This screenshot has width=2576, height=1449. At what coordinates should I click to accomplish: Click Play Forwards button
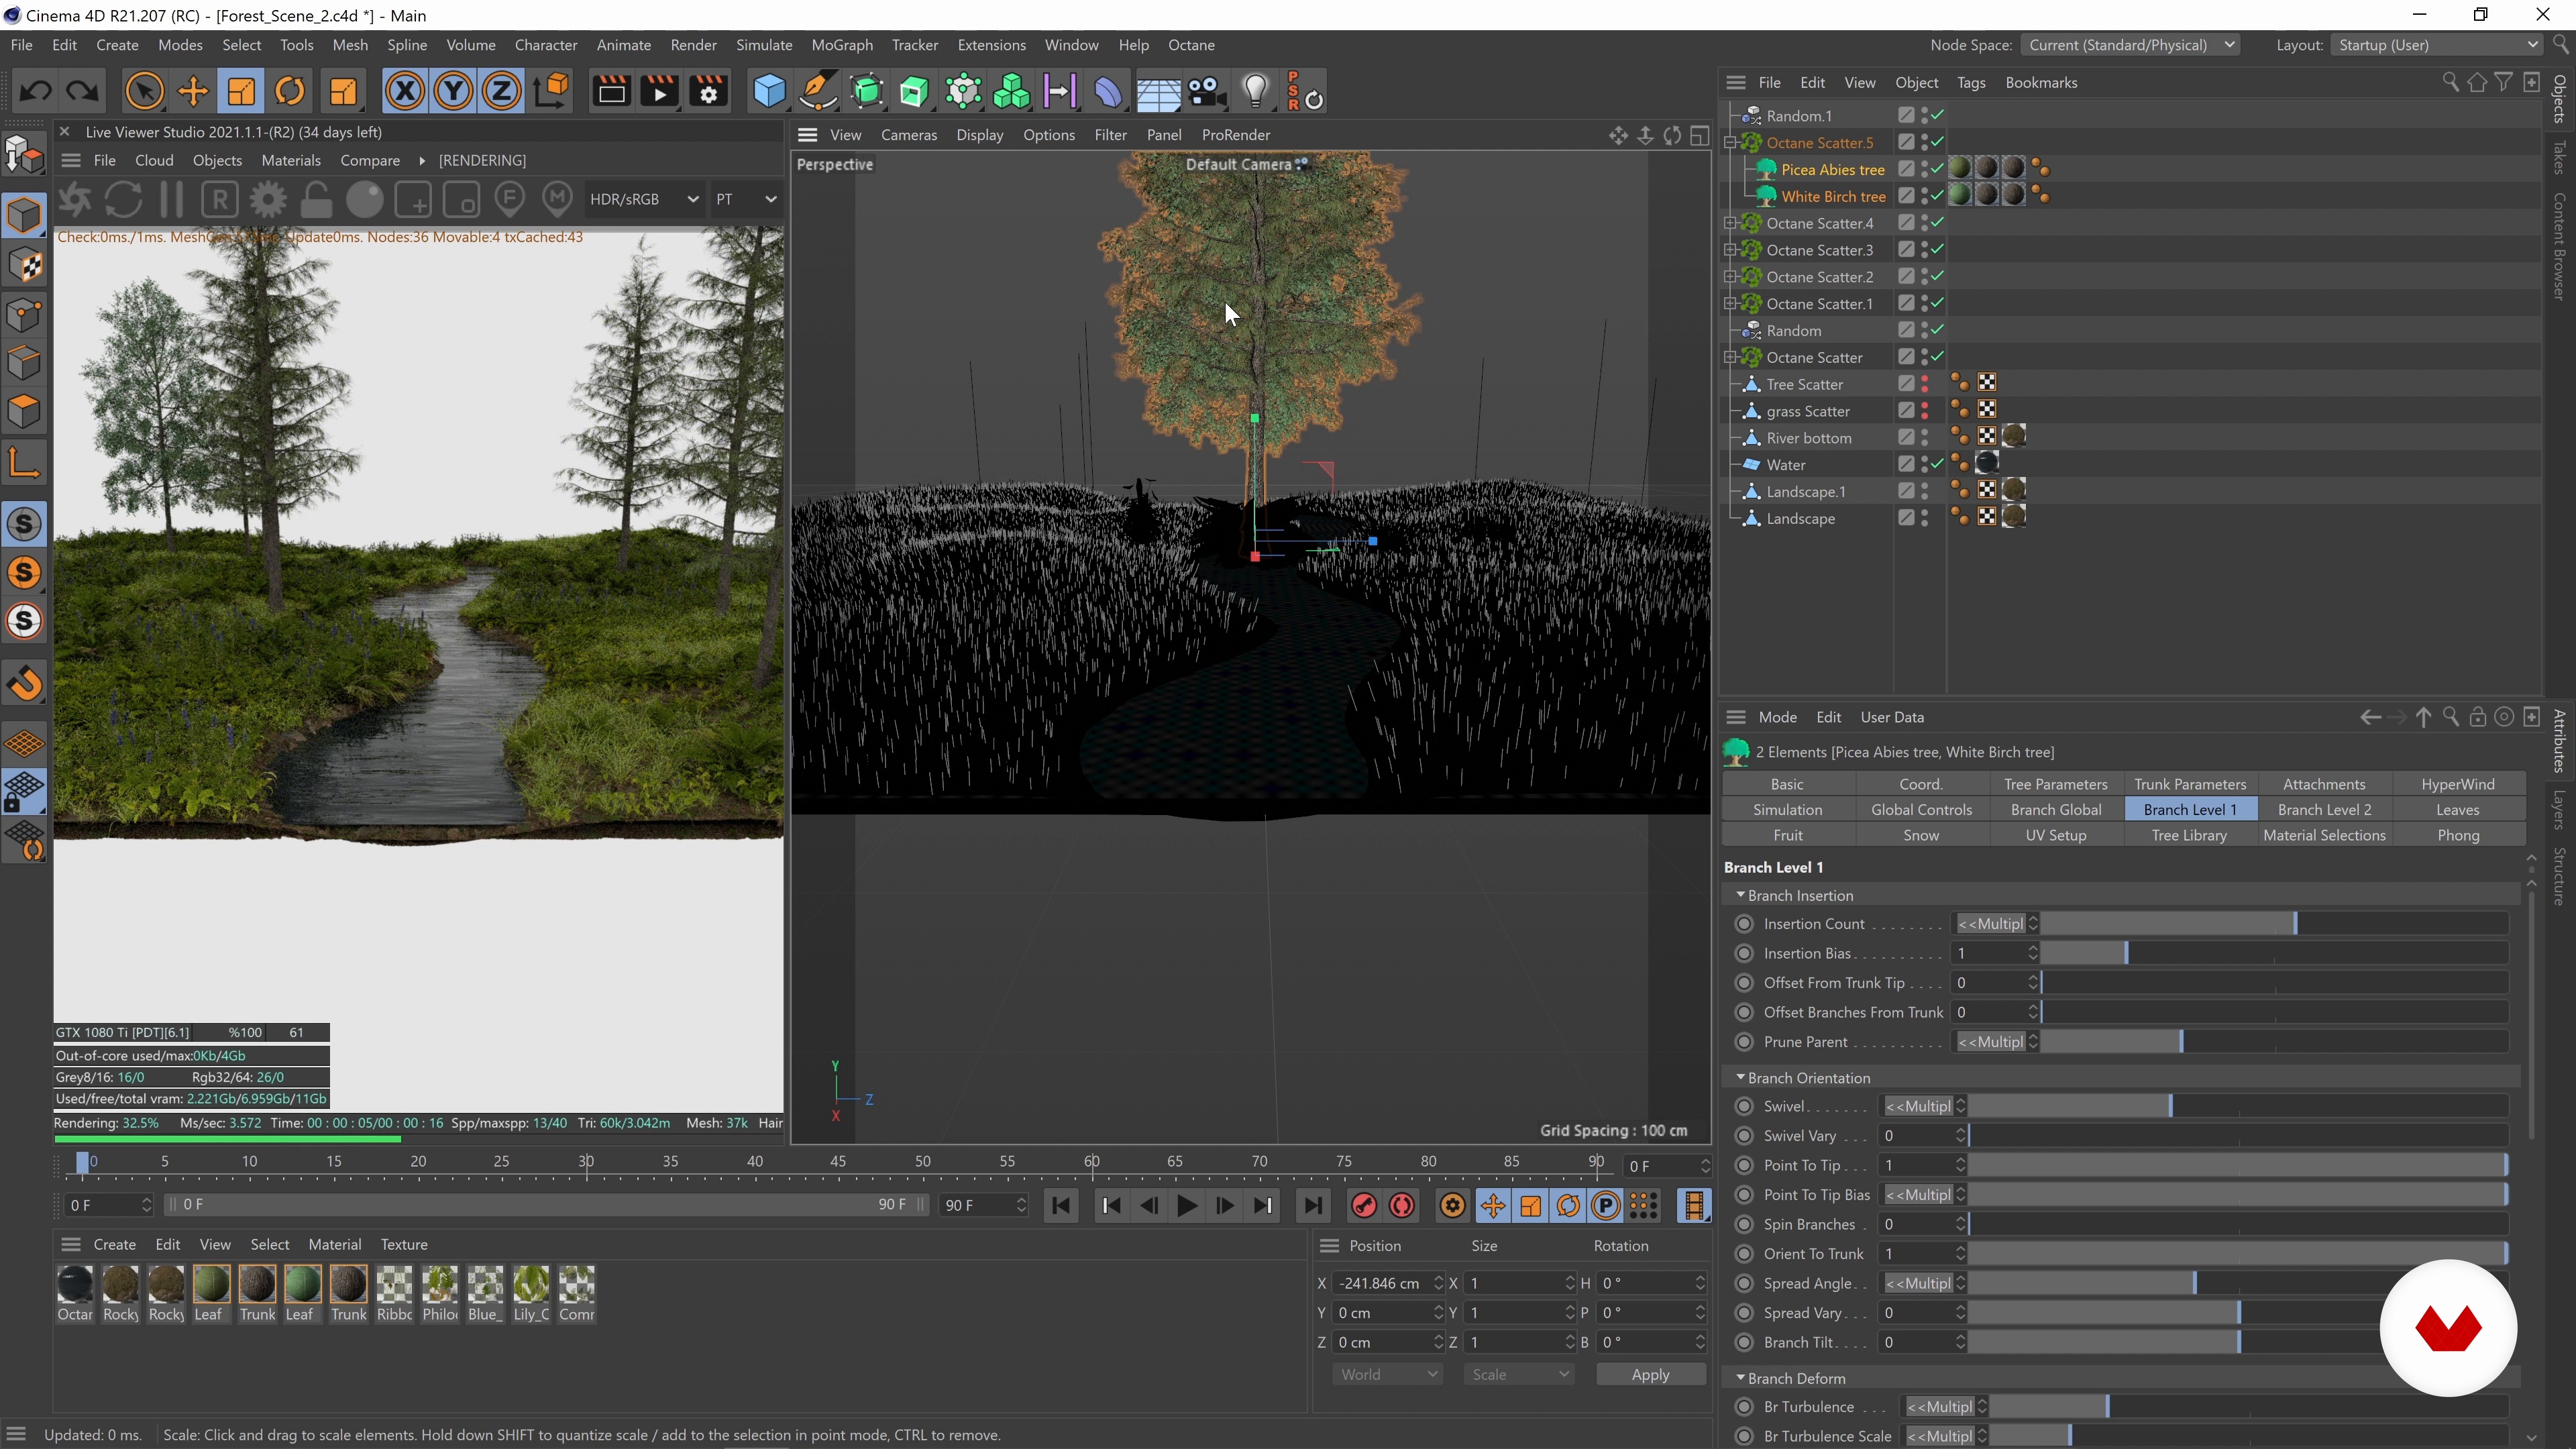click(x=1187, y=1206)
